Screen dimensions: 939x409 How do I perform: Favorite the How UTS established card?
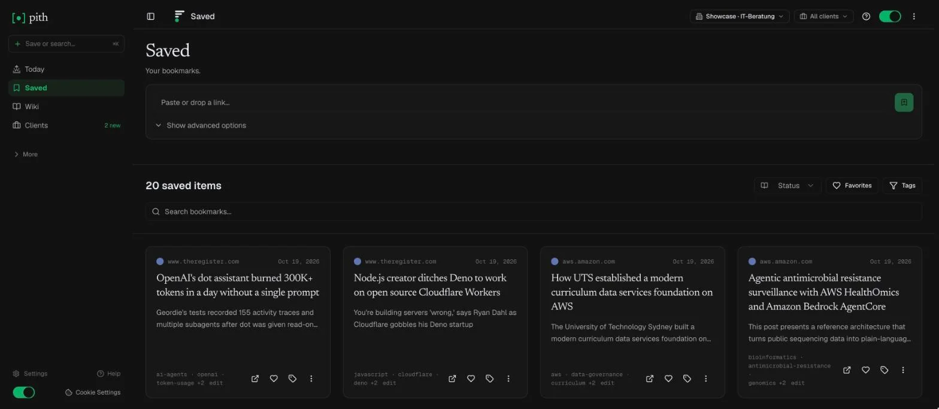click(x=668, y=378)
